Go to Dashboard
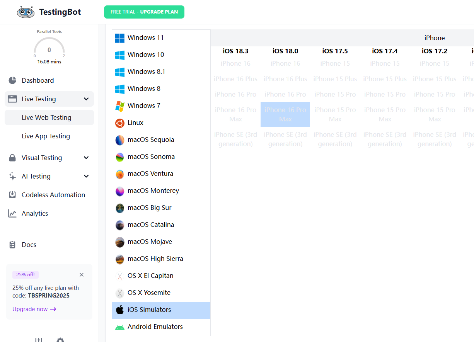This screenshot has width=474, height=342. coord(49,80)
